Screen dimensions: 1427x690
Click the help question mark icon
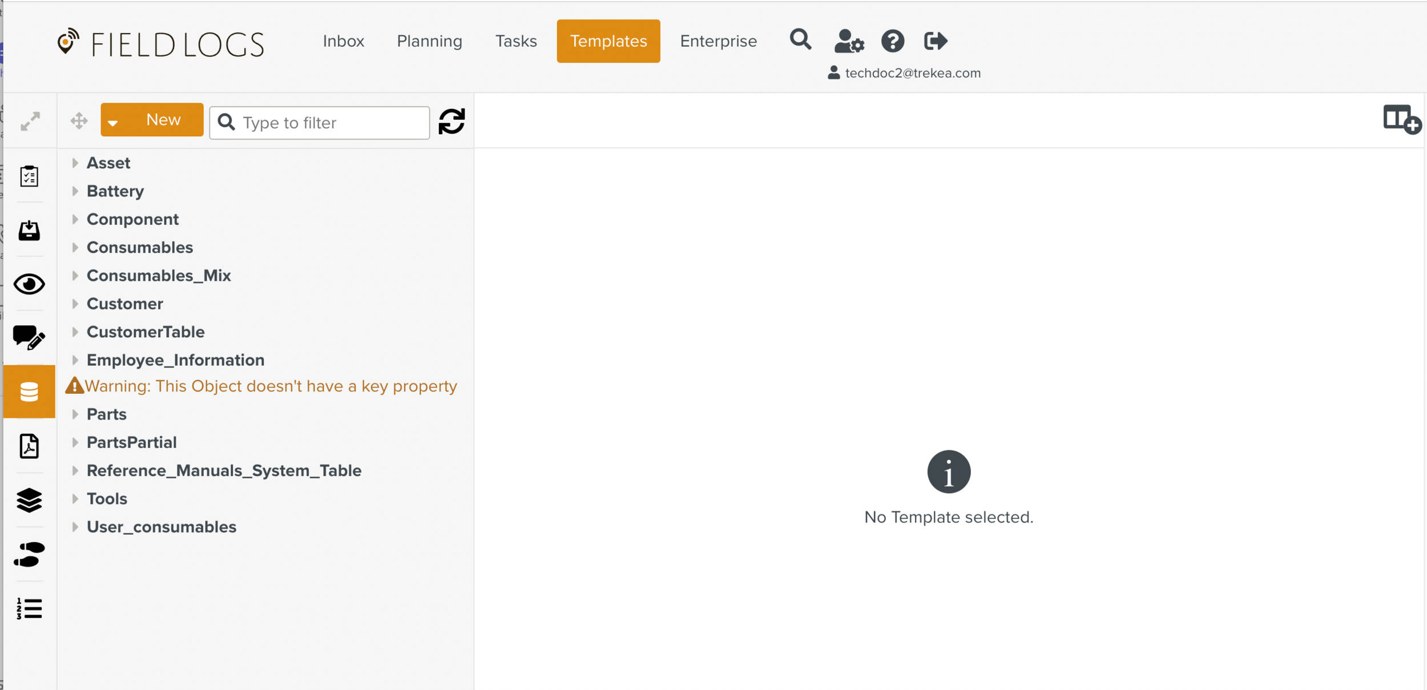[892, 41]
